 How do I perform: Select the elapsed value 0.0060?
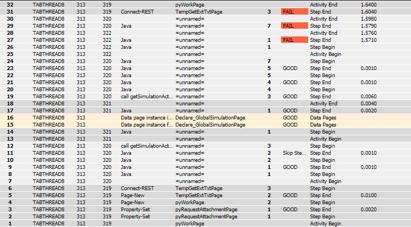369,97
